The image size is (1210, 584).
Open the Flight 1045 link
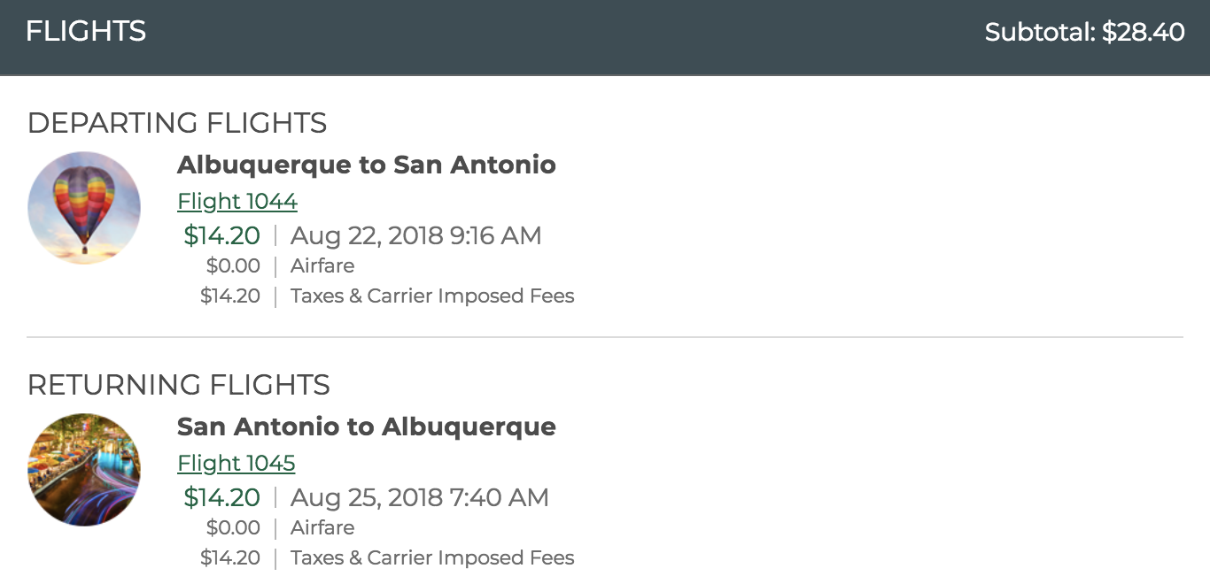pyautogui.click(x=237, y=464)
